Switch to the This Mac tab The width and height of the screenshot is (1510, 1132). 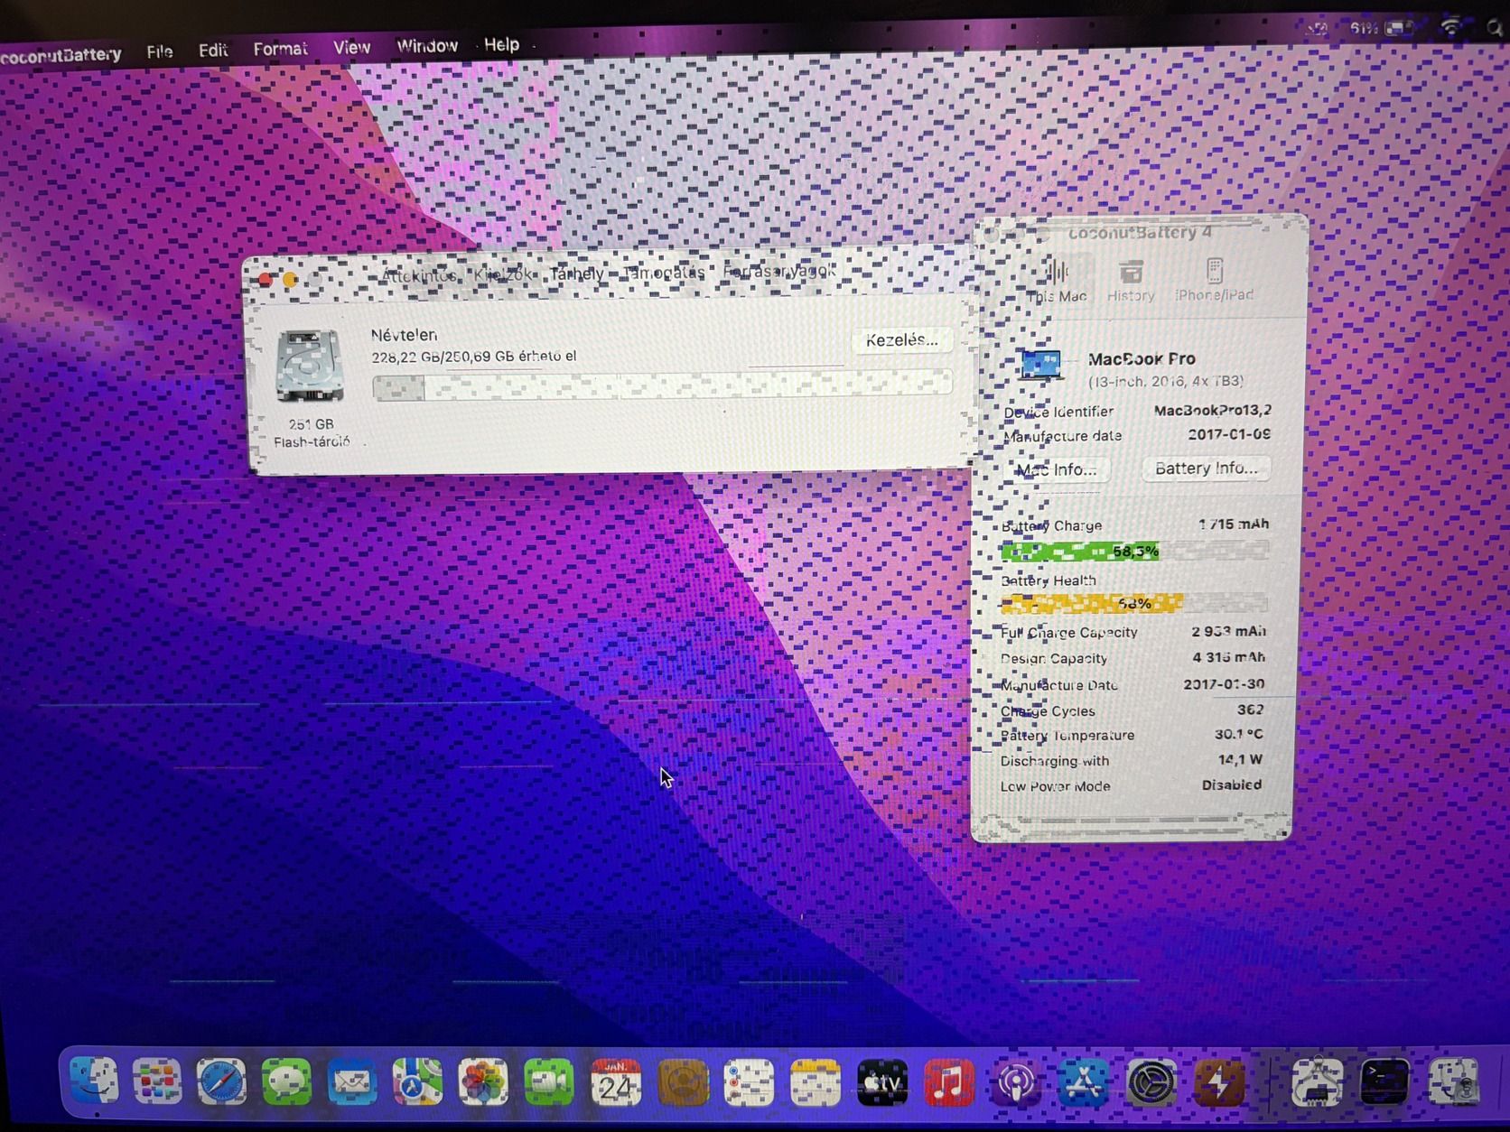click(x=1058, y=280)
